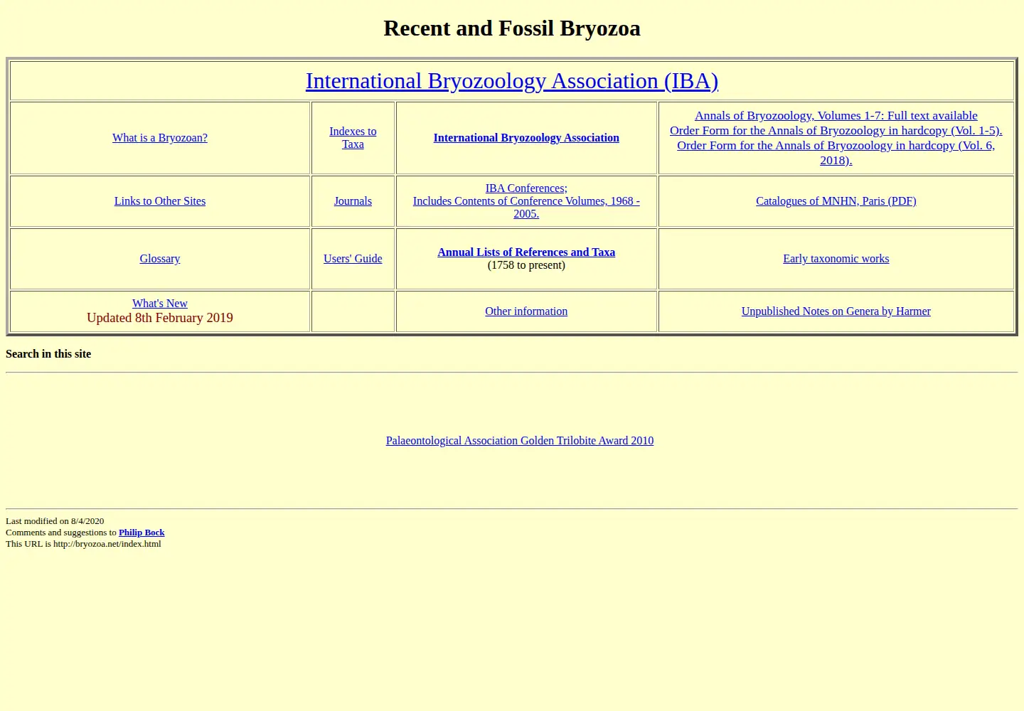Screen dimensions: 1024x711
Task: Email Philip Bock via the footer link
Action: [142, 533]
